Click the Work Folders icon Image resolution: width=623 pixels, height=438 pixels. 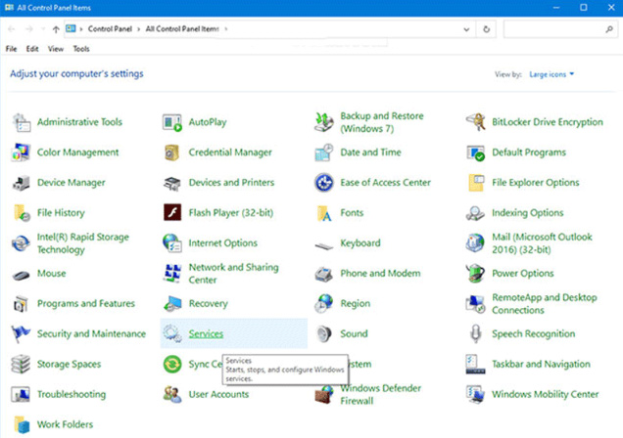click(x=22, y=424)
